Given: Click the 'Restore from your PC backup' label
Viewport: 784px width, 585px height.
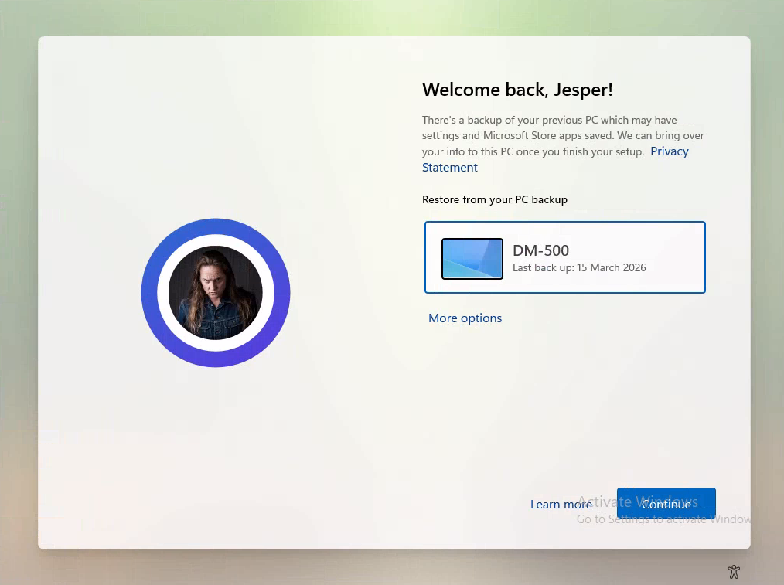Looking at the screenshot, I should (494, 199).
